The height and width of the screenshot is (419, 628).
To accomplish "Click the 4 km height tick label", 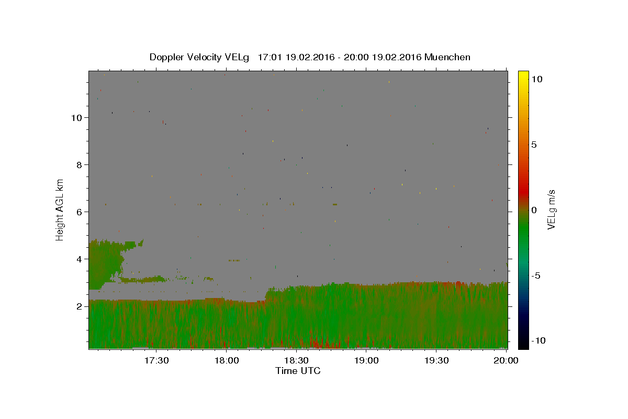I will 78,259.
